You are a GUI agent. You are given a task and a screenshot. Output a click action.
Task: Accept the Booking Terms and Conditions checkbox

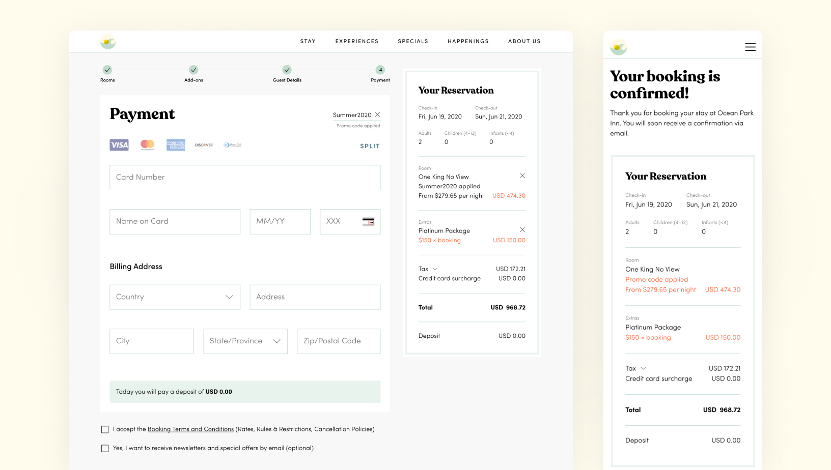click(105, 430)
